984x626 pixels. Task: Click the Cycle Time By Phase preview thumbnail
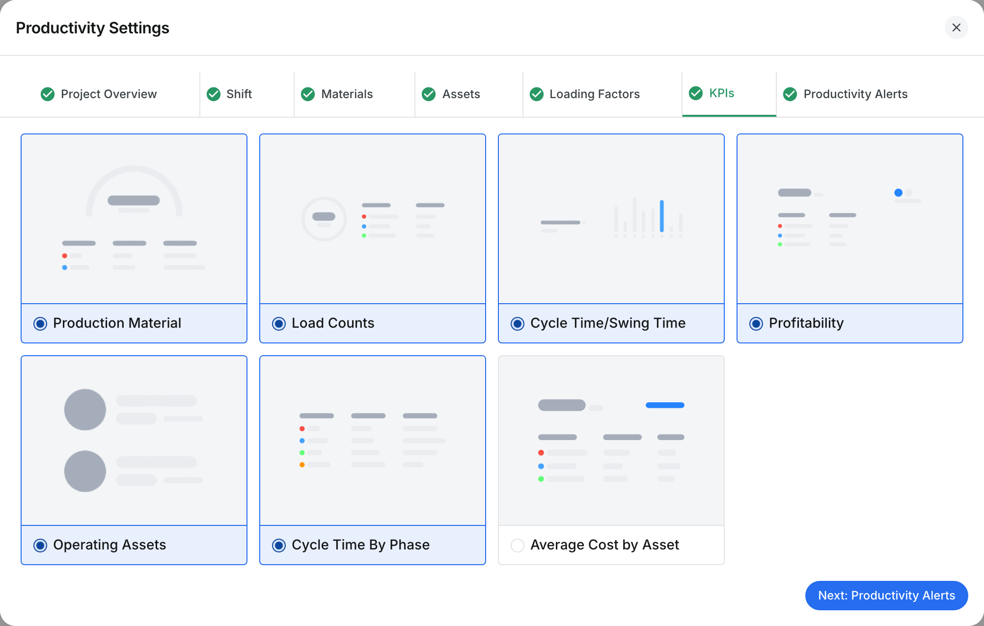click(373, 441)
